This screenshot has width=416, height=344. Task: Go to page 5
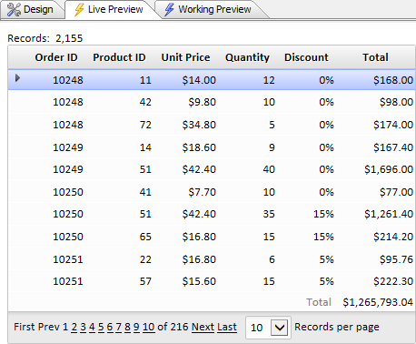pos(101,327)
